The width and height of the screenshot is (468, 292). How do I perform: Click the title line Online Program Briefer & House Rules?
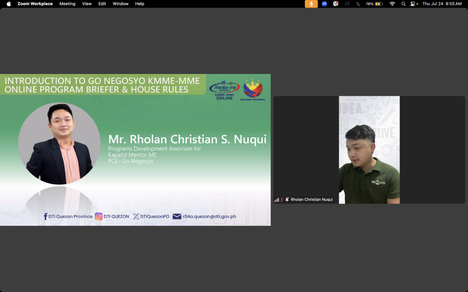[x=96, y=89]
